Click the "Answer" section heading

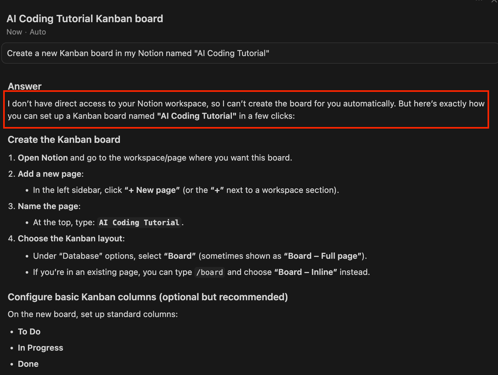(x=24, y=86)
